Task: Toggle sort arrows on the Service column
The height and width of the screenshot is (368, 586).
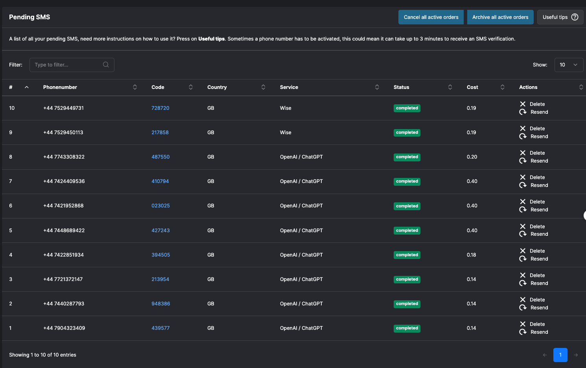Action: 377,87
